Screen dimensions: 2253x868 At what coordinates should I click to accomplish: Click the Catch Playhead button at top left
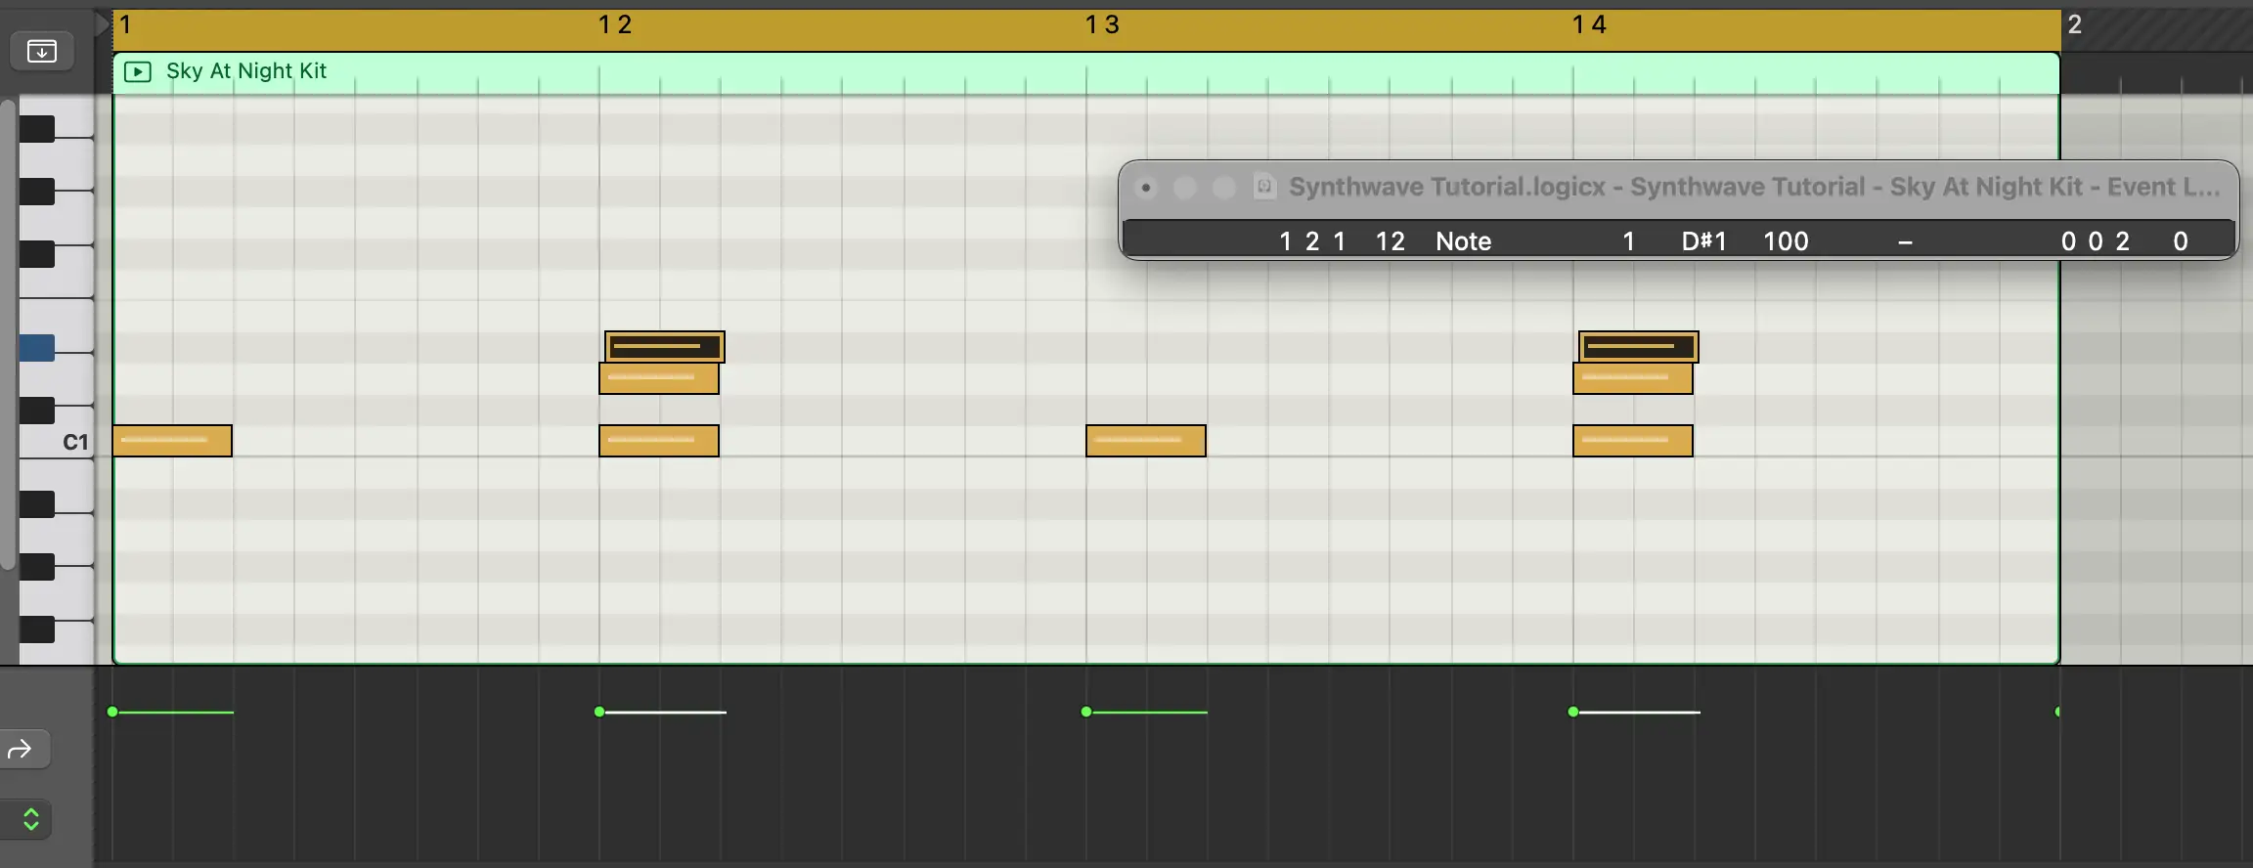pyautogui.click(x=41, y=51)
